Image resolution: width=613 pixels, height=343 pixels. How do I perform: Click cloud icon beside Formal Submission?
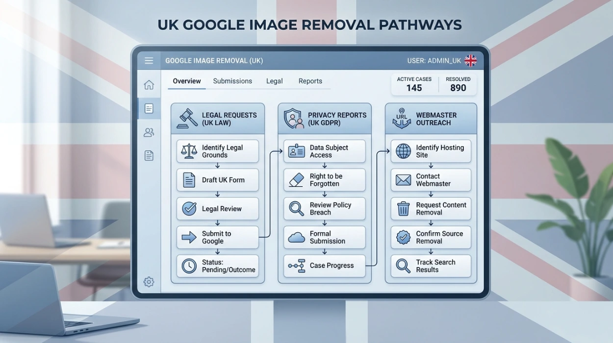[296, 238]
